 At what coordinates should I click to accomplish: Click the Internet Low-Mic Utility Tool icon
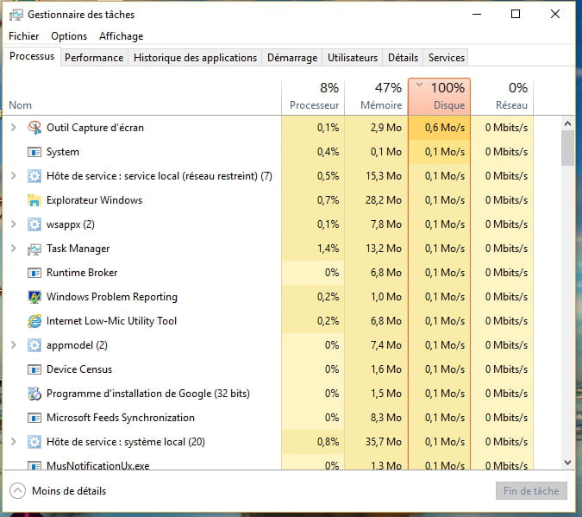(x=34, y=321)
